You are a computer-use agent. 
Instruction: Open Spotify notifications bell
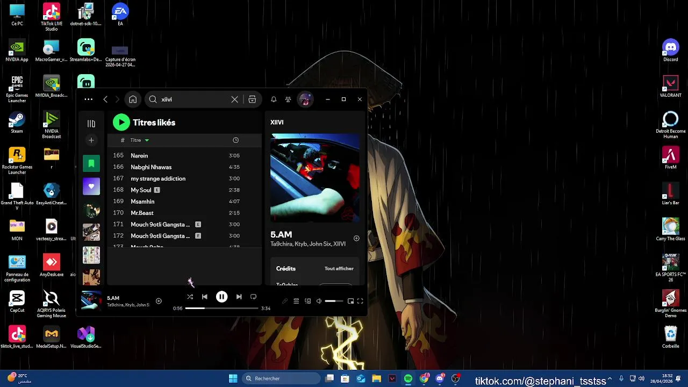[274, 99]
